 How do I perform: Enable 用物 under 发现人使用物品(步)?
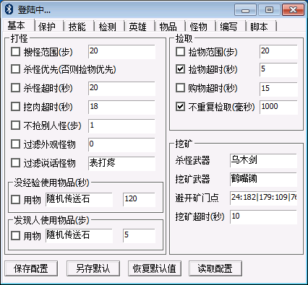(x=16, y=235)
